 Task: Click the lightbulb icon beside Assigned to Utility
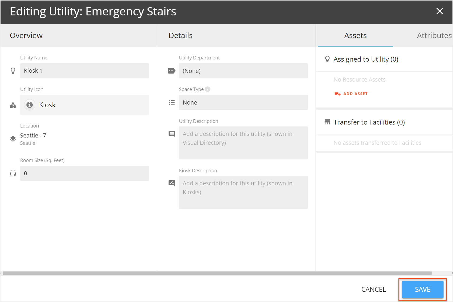click(x=327, y=59)
